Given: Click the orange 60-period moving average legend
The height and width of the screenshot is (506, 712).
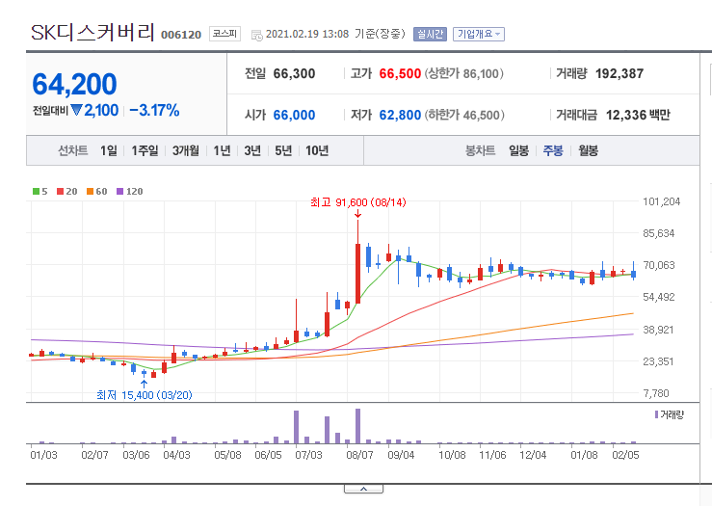Looking at the screenshot, I should point(97,191).
